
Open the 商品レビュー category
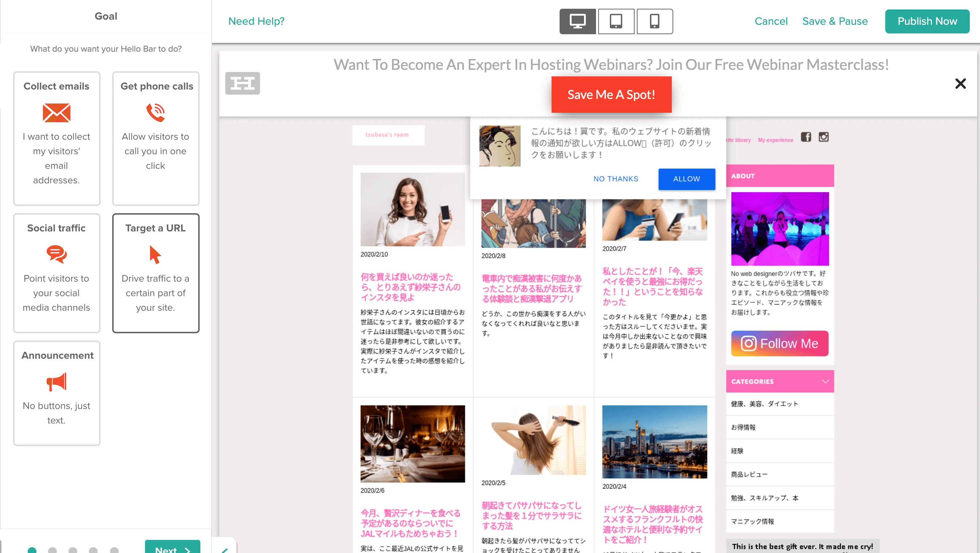click(780, 474)
